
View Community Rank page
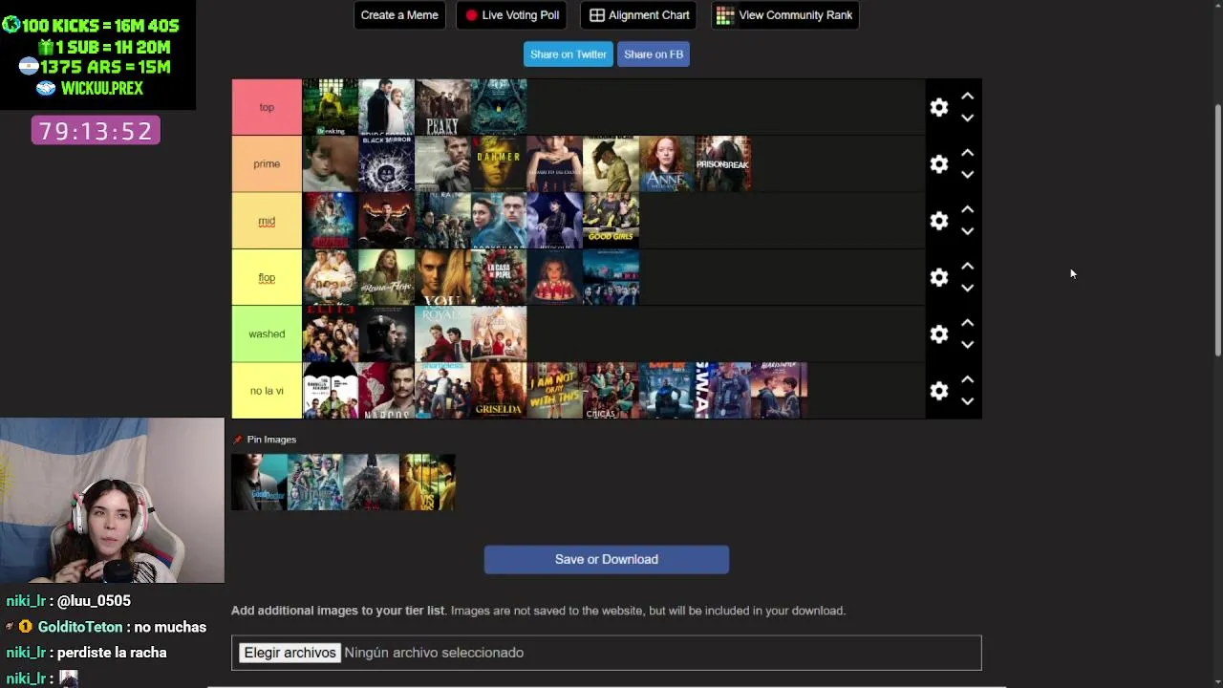(x=784, y=15)
